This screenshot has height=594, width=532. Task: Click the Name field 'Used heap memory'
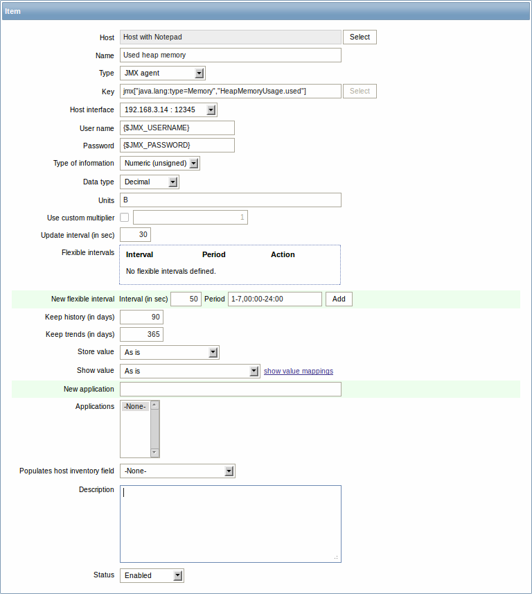coord(231,55)
